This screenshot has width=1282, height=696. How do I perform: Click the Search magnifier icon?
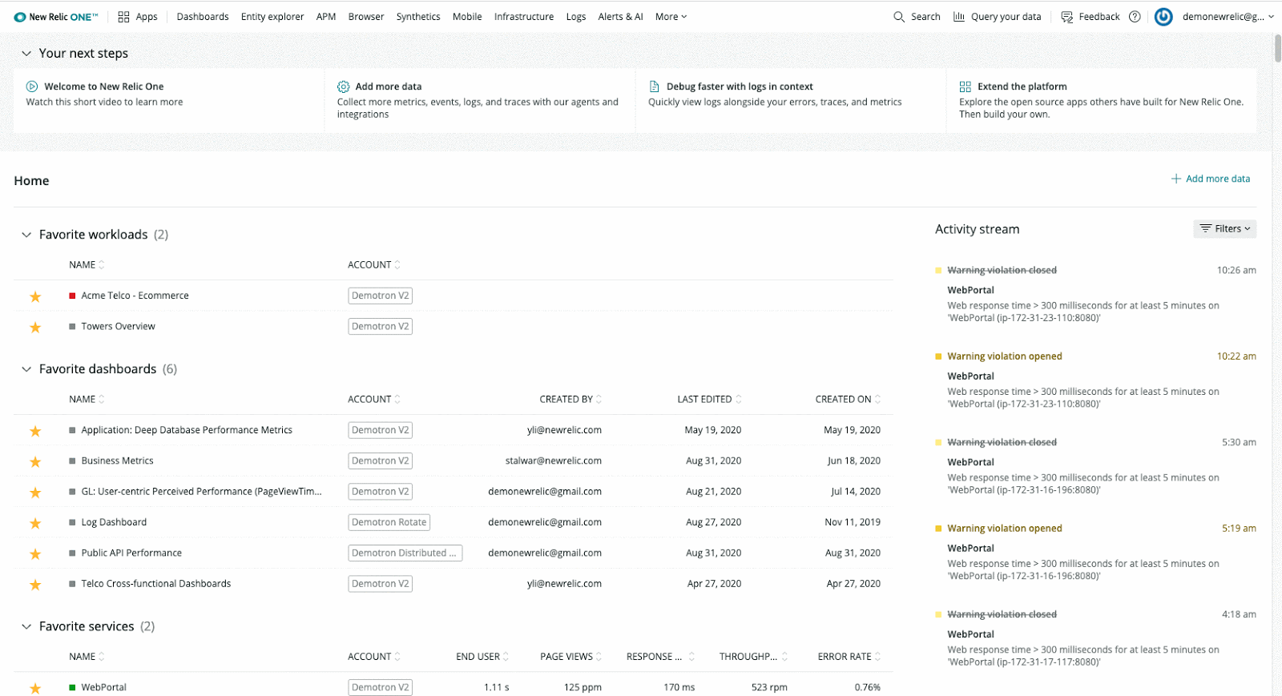point(899,17)
